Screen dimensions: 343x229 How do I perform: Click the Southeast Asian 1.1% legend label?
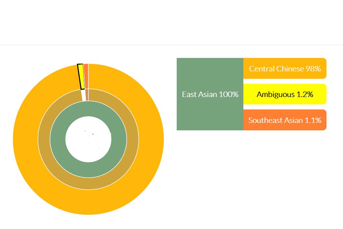pyautogui.click(x=285, y=120)
